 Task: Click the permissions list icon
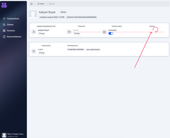point(34,51)
